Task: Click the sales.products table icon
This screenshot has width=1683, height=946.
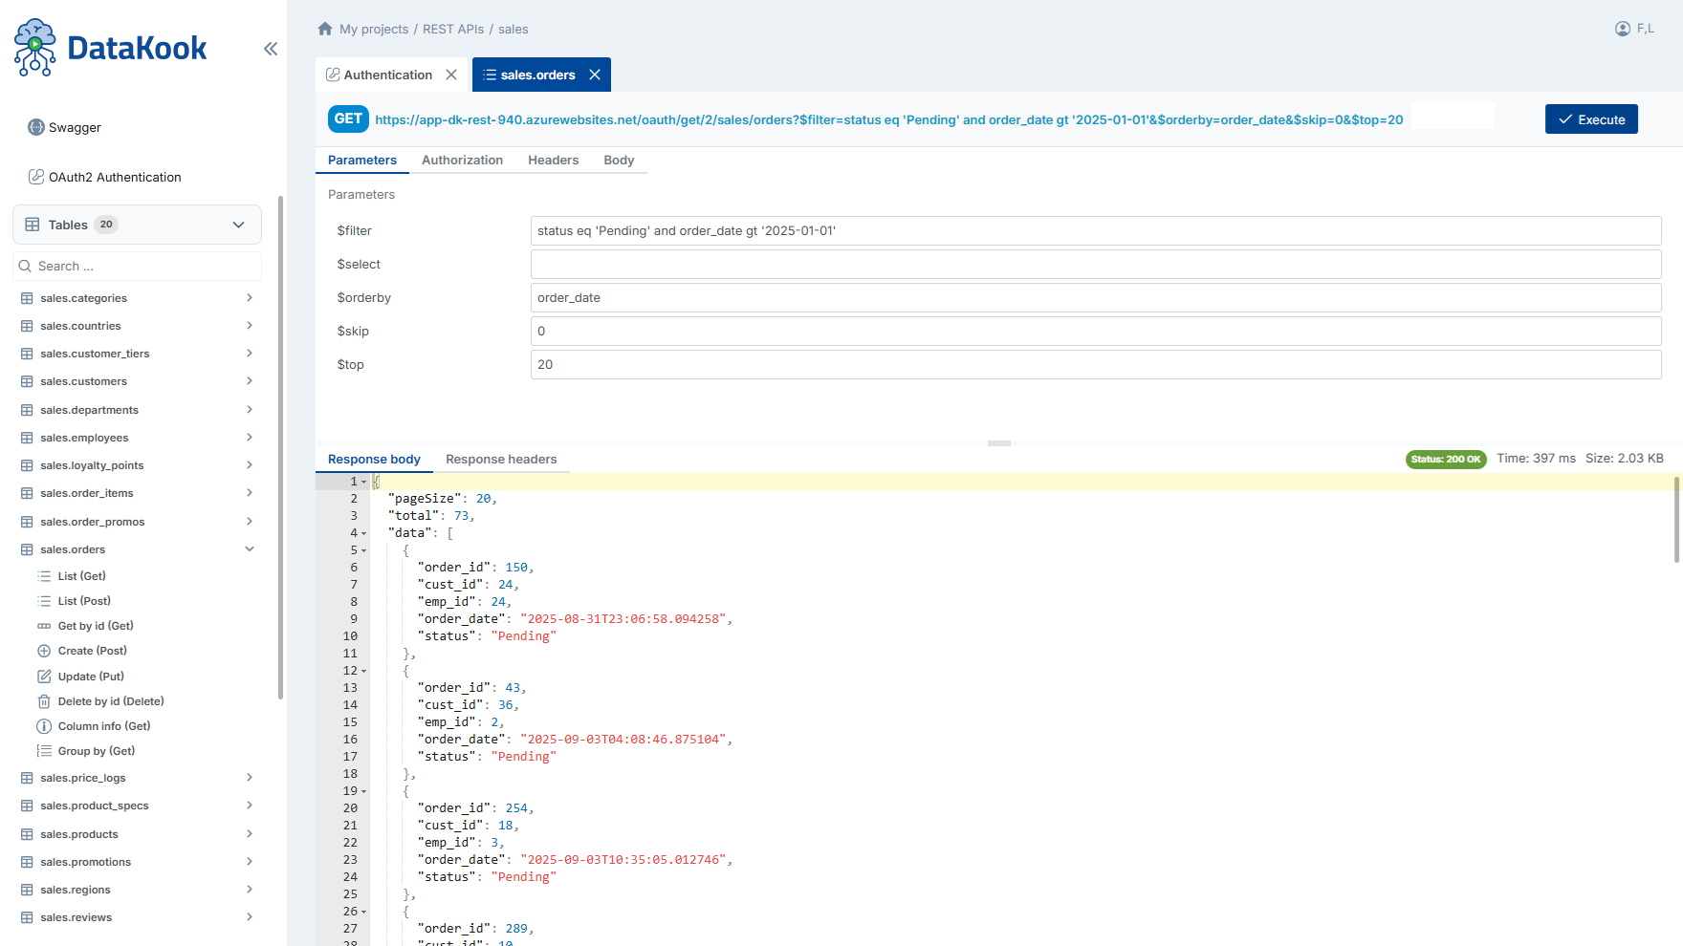Action: 27,834
